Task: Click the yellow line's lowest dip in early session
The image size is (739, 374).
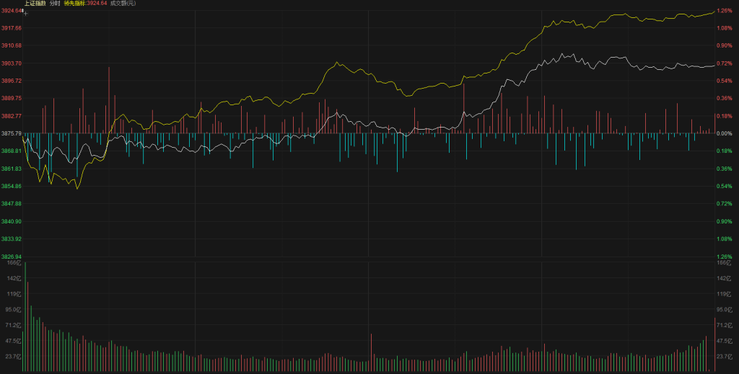Action: 76,188
